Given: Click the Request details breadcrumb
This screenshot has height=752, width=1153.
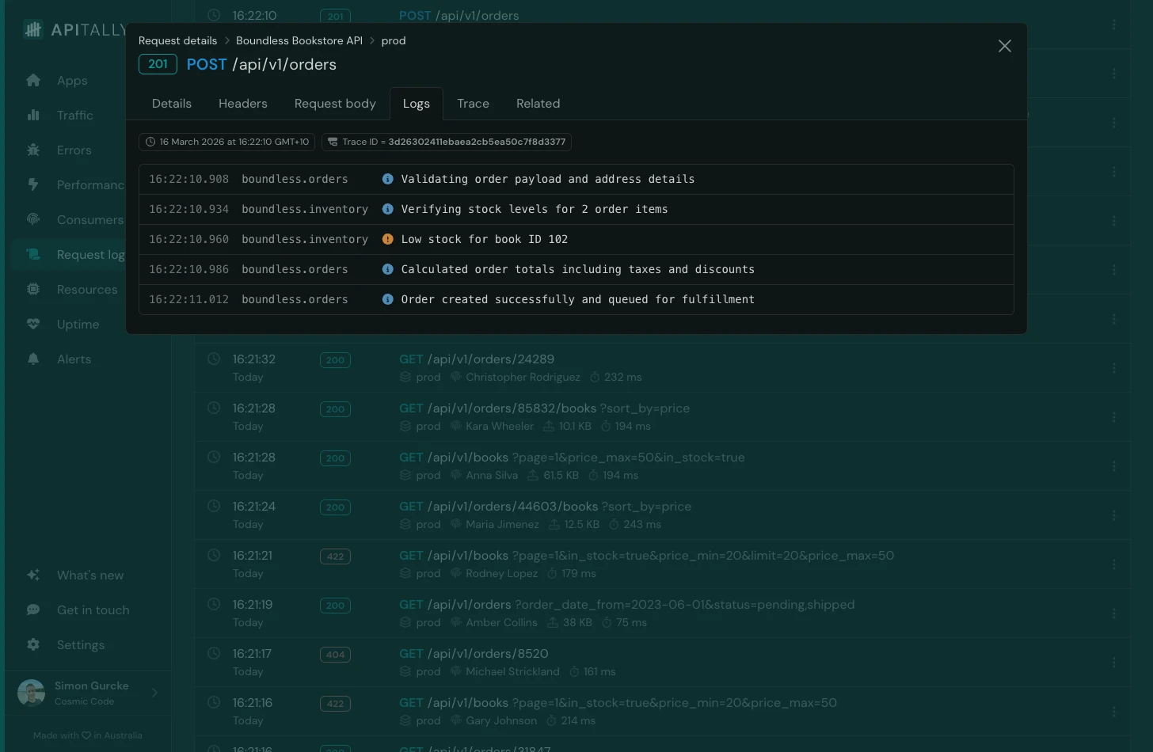Looking at the screenshot, I should (177, 40).
